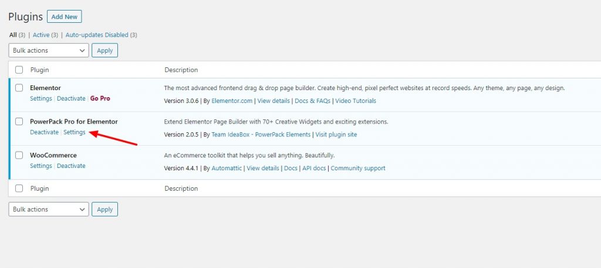Open the top Bulk actions dropdown
The height and width of the screenshot is (268, 601).
(x=49, y=50)
